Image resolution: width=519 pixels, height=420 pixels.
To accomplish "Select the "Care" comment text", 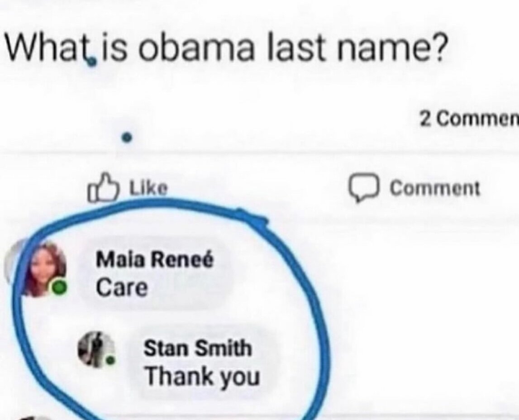I will tap(122, 287).
